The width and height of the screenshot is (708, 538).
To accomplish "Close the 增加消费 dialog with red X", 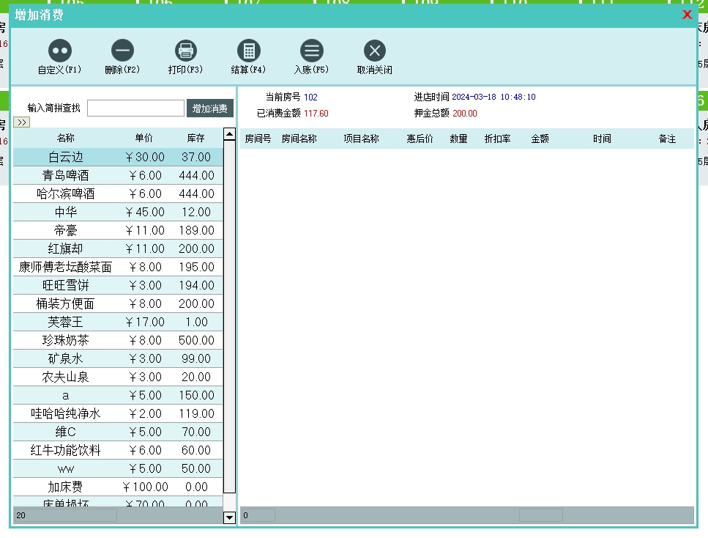I will 687,15.
